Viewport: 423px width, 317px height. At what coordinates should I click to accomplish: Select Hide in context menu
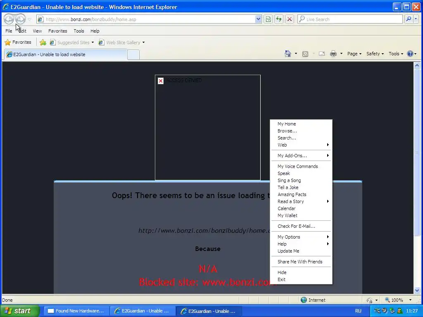click(x=301, y=272)
